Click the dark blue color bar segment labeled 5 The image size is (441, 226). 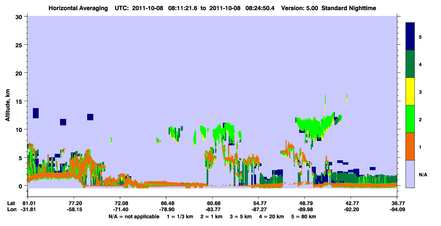(x=410, y=37)
